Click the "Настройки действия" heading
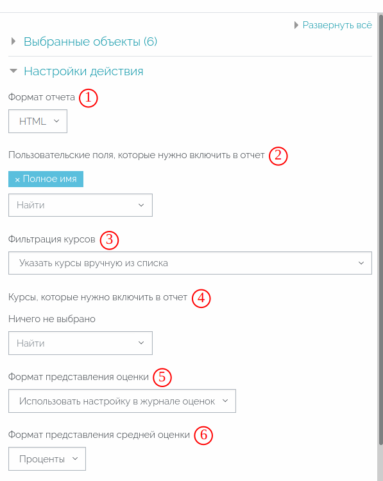The image size is (383, 481). click(83, 71)
